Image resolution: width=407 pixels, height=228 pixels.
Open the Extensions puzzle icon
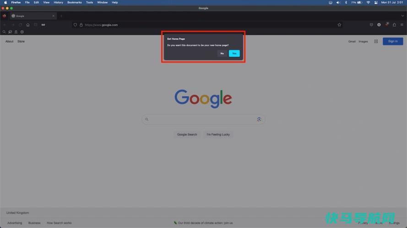394,25
